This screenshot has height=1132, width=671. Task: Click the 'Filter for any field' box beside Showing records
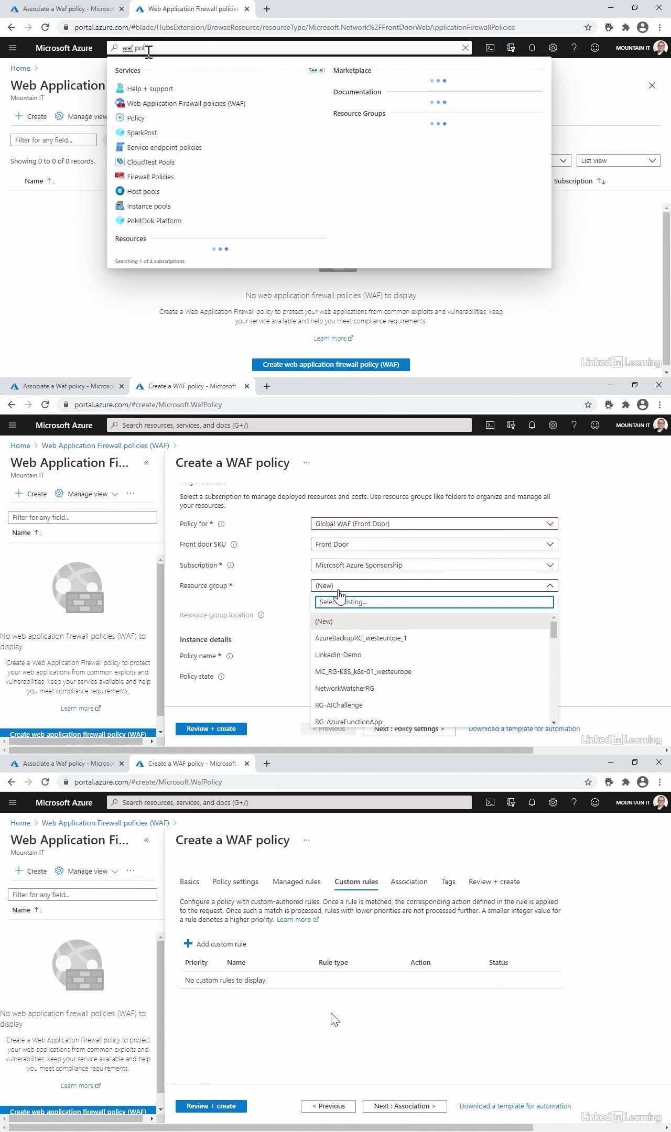[53, 140]
